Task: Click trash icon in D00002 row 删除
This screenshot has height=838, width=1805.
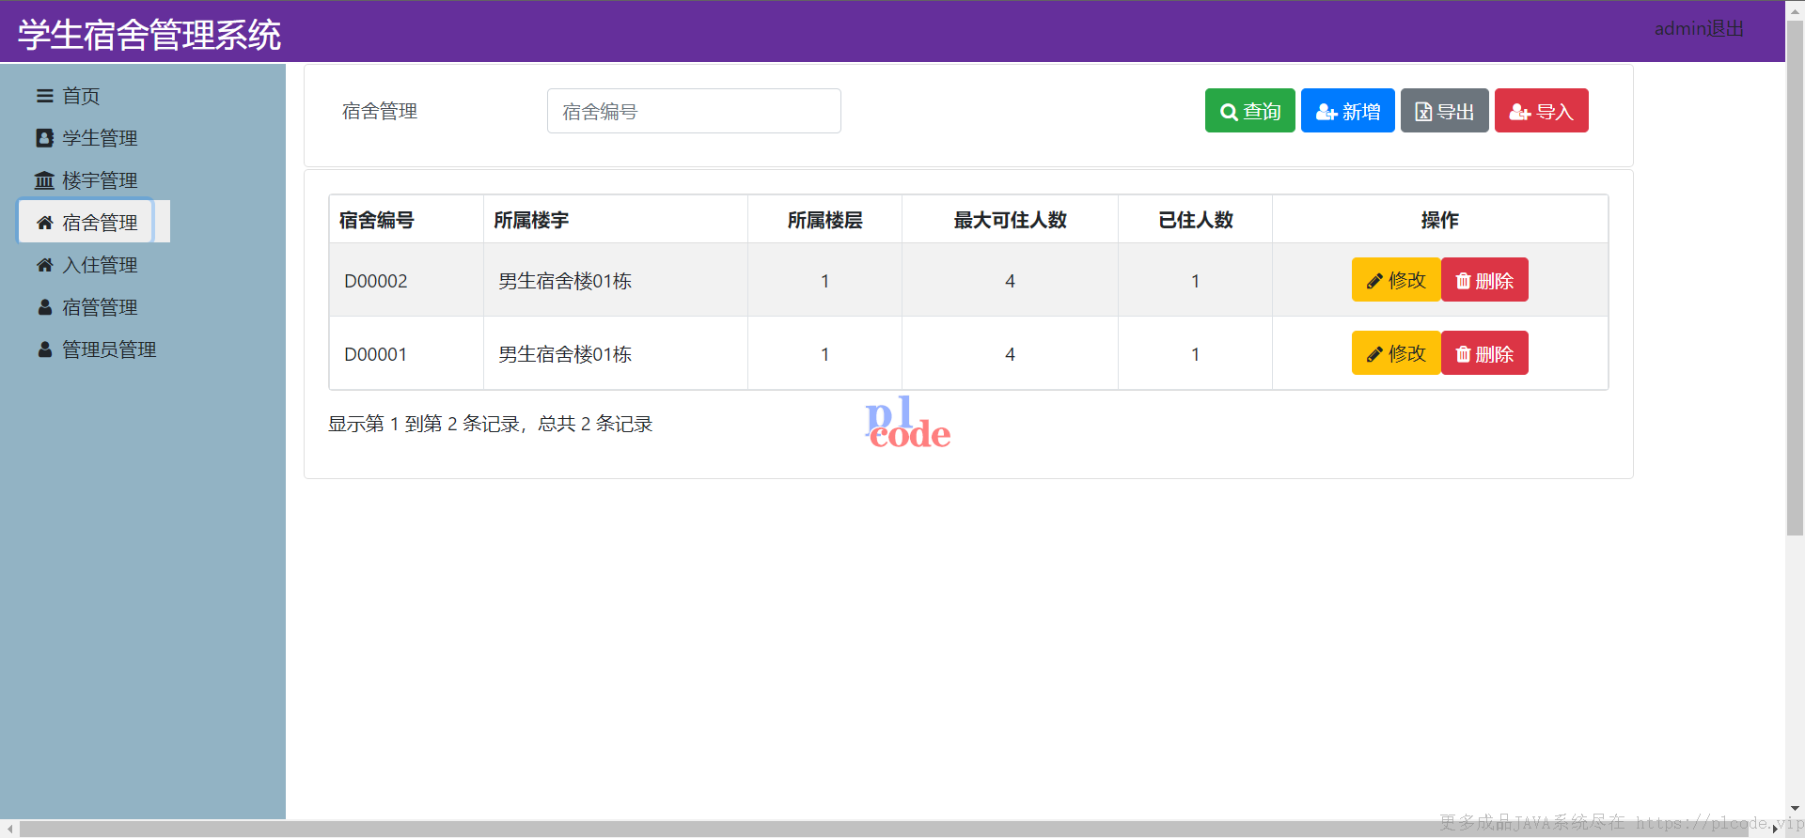Action: click(x=1463, y=281)
